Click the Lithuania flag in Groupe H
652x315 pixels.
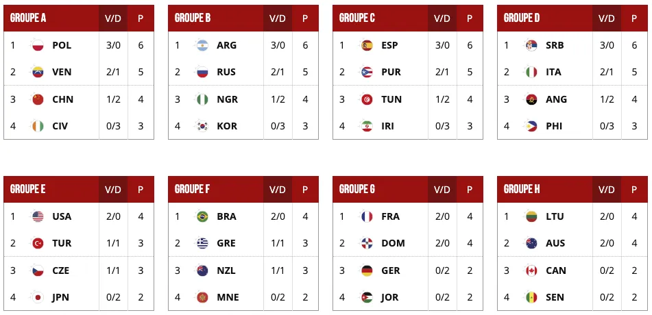coord(531,216)
